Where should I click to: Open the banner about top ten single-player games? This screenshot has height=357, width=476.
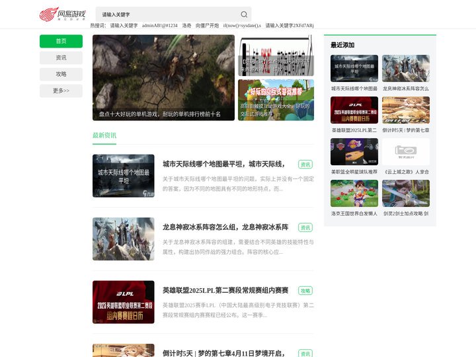pos(163,78)
